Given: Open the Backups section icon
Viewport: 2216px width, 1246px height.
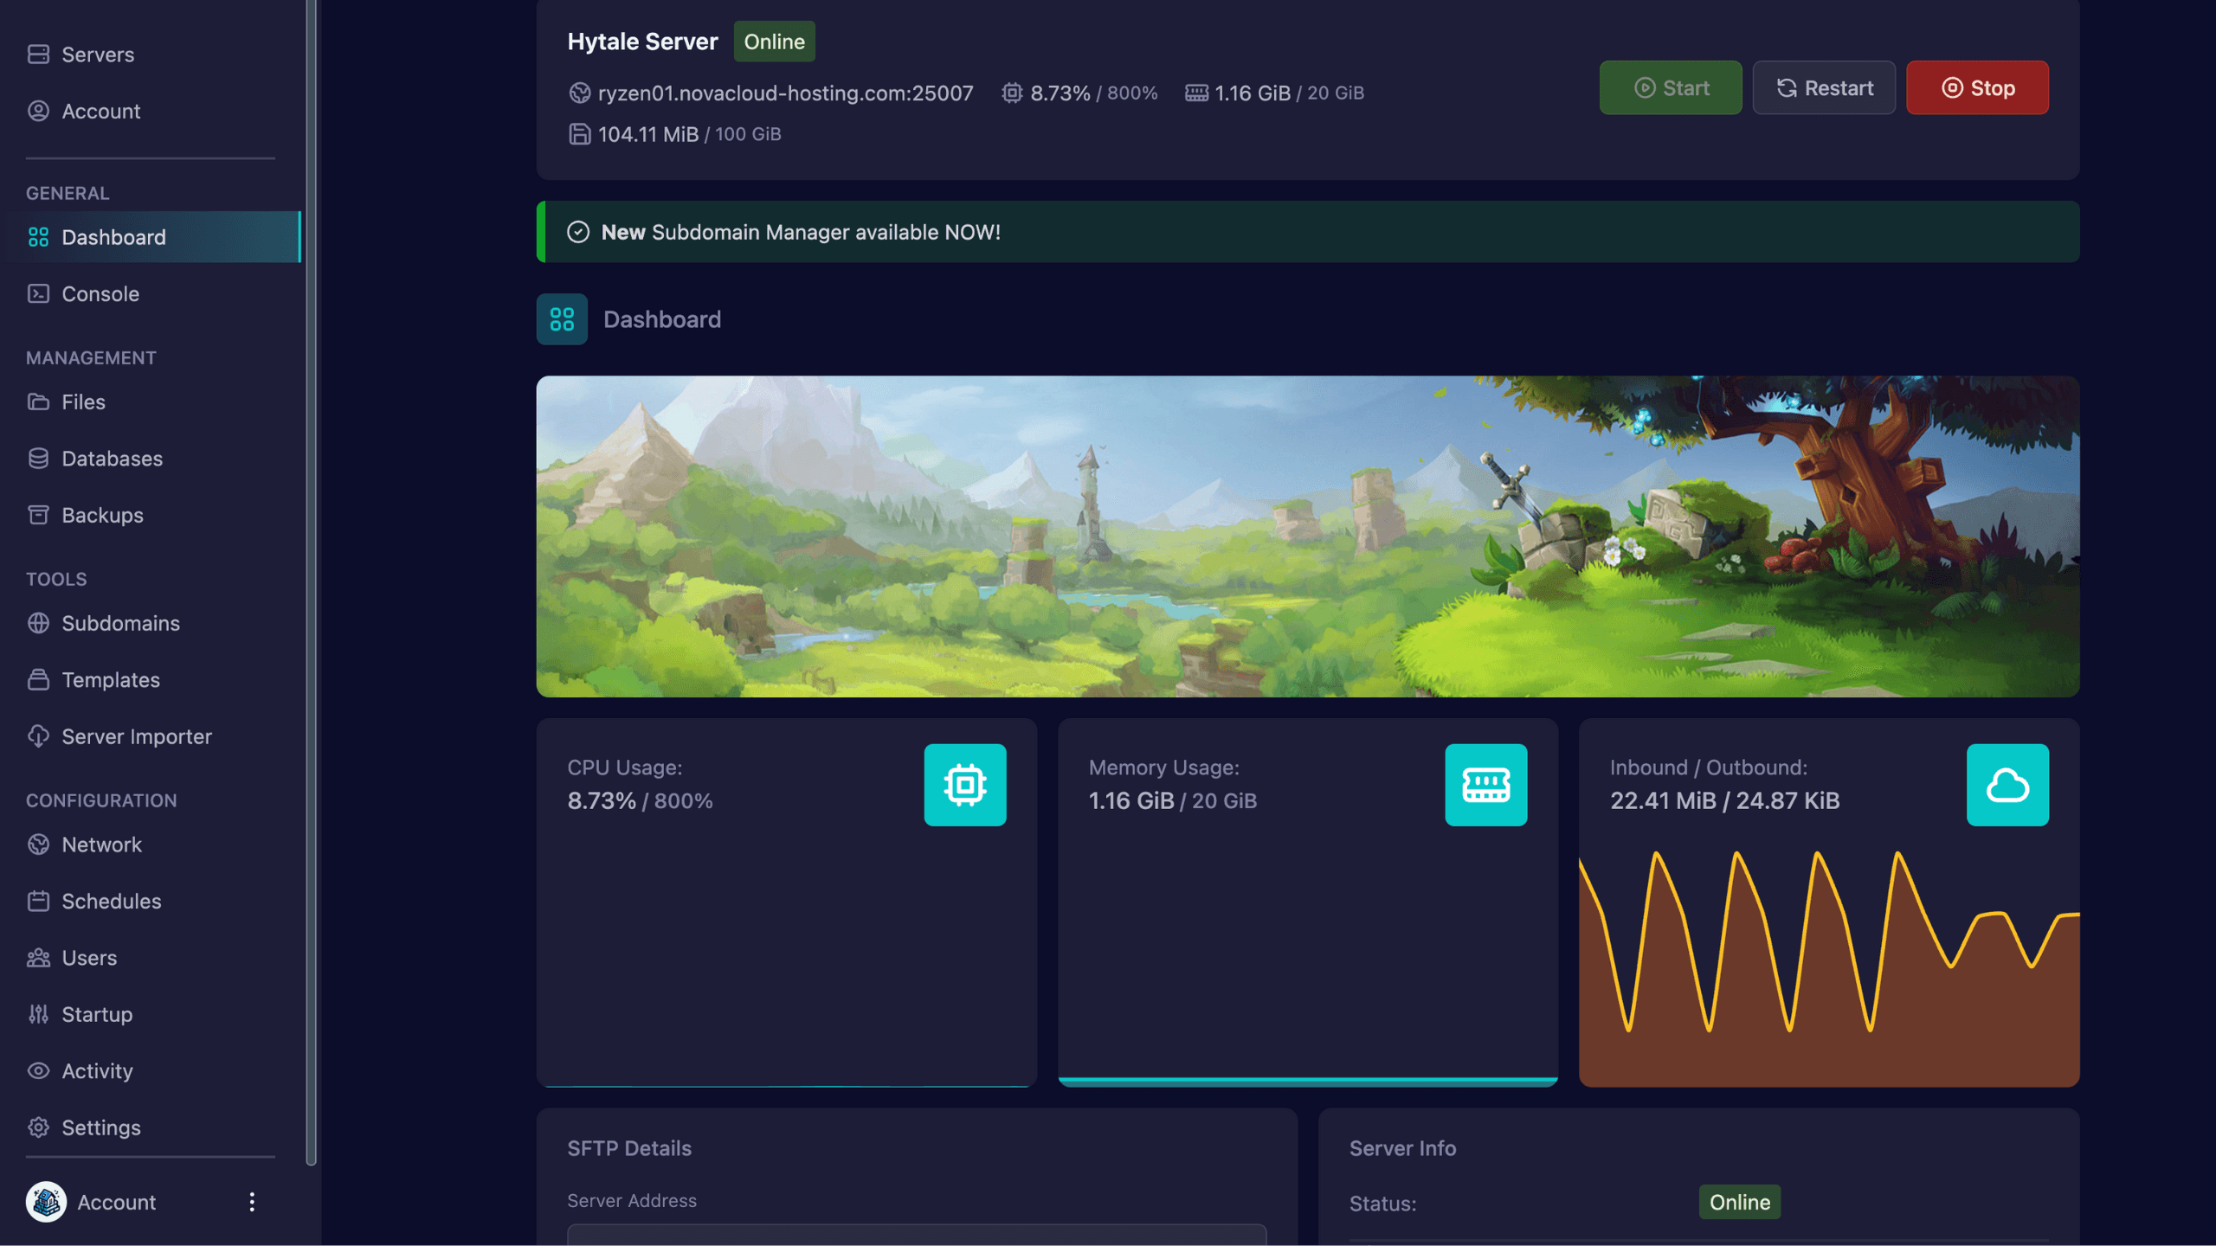Looking at the screenshot, I should click(x=39, y=515).
